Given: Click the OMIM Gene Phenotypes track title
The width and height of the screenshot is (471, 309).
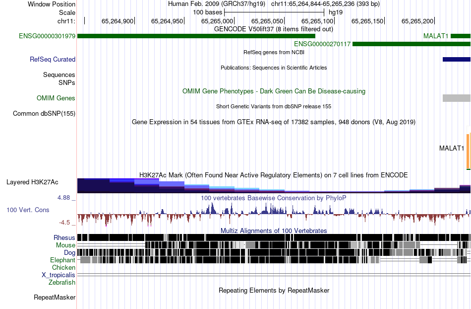Looking at the screenshot, I should pyautogui.click(x=274, y=91).
